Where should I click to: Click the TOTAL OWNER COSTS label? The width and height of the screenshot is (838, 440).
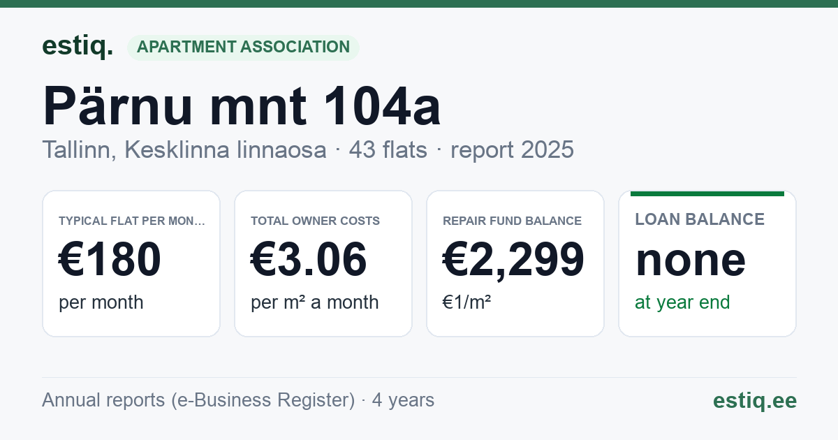pos(316,221)
